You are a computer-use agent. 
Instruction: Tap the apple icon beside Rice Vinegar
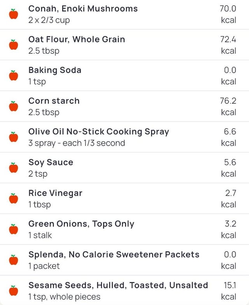point(14,199)
